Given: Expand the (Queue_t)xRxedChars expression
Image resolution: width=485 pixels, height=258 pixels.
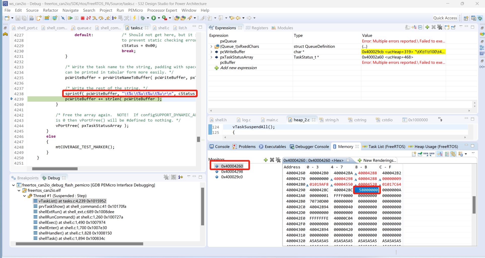Looking at the screenshot, I should point(211,46).
